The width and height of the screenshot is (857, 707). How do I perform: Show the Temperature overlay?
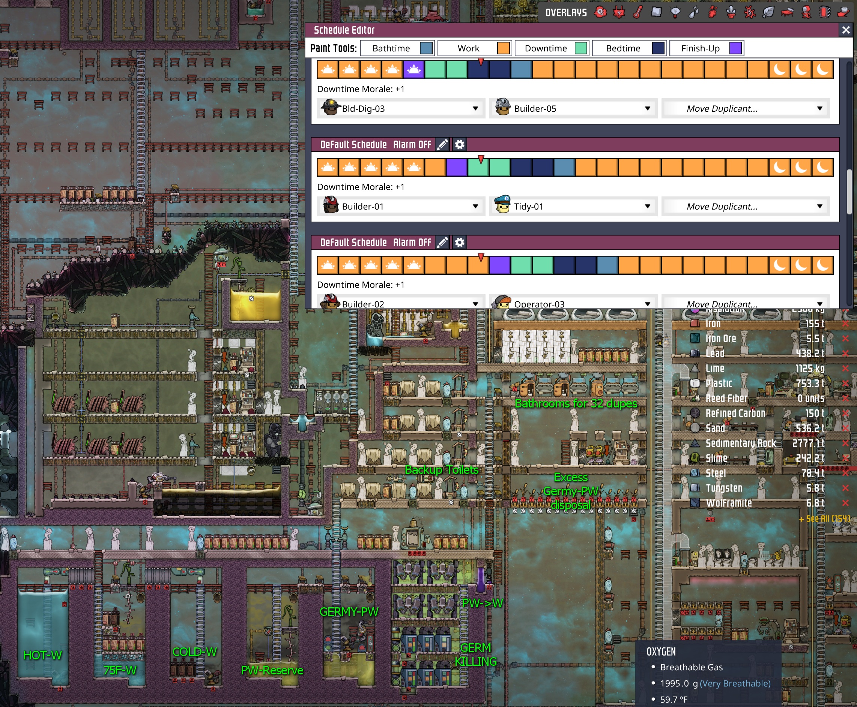coord(637,12)
